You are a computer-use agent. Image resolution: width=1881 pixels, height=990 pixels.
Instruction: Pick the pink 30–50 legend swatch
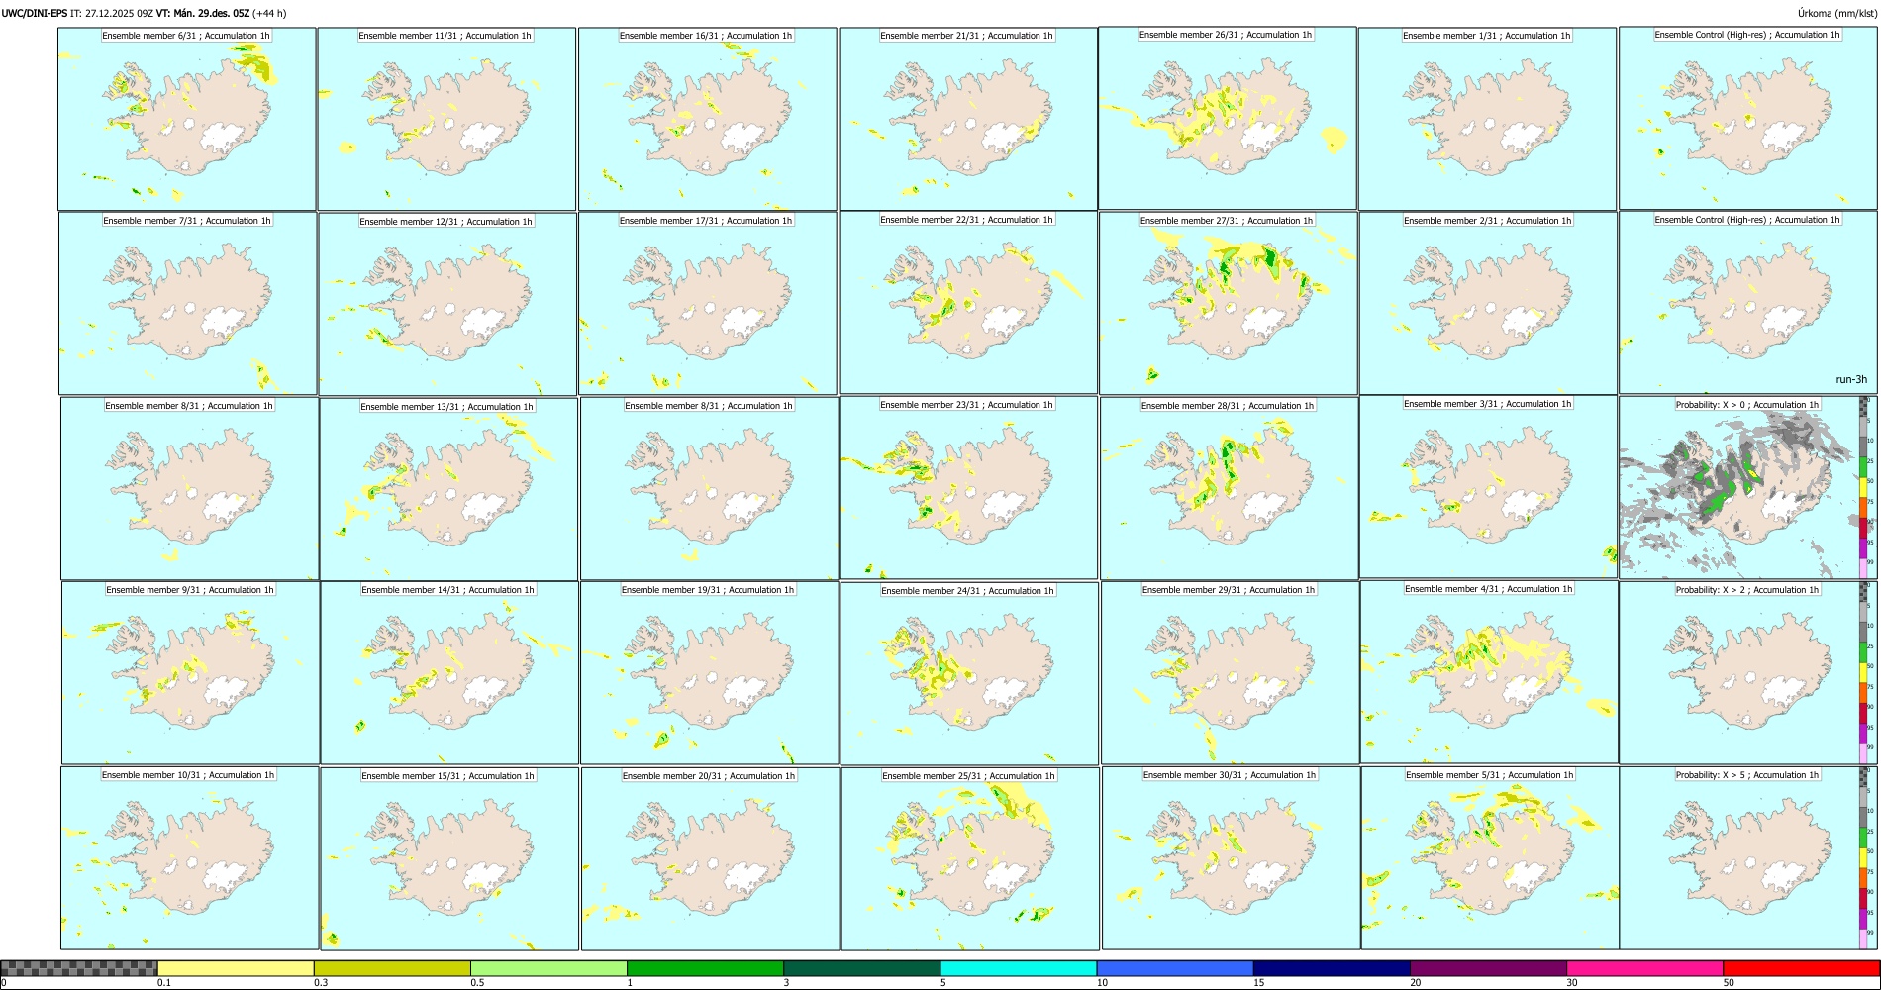(x=1644, y=968)
